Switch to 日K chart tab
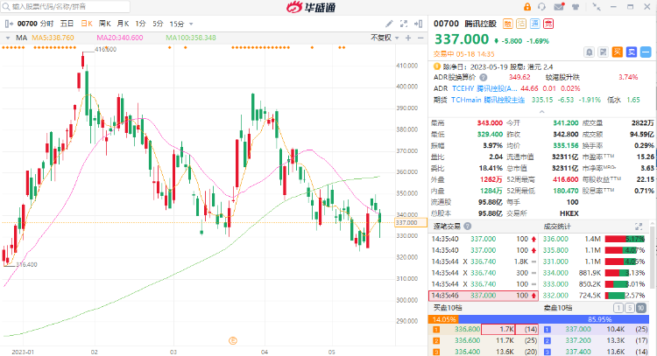 coord(87,24)
